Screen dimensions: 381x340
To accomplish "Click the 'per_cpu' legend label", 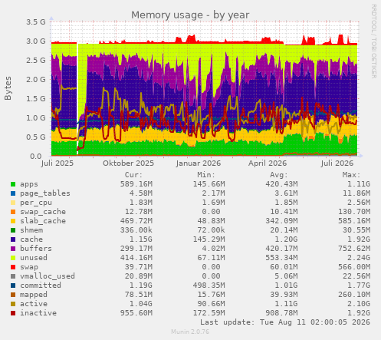I will tap(36, 203).
